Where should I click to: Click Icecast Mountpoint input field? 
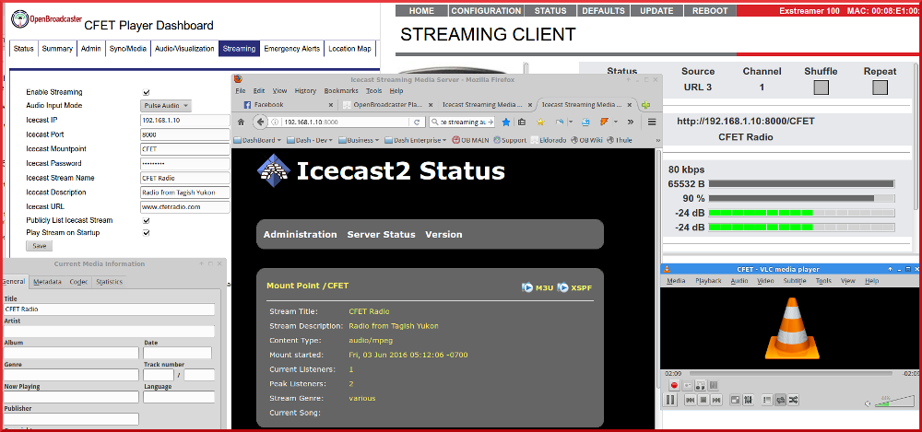coord(184,149)
